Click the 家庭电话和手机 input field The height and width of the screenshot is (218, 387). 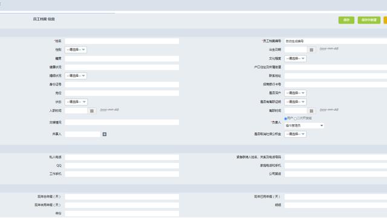coord(336,165)
